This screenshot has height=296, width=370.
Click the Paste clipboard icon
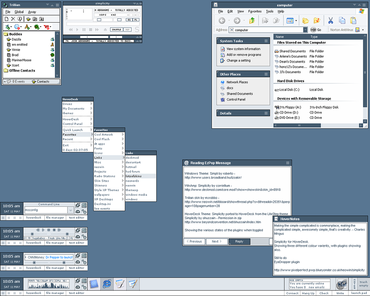click(353, 21)
